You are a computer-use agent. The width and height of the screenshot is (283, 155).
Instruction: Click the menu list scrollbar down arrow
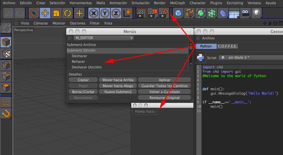191,64
